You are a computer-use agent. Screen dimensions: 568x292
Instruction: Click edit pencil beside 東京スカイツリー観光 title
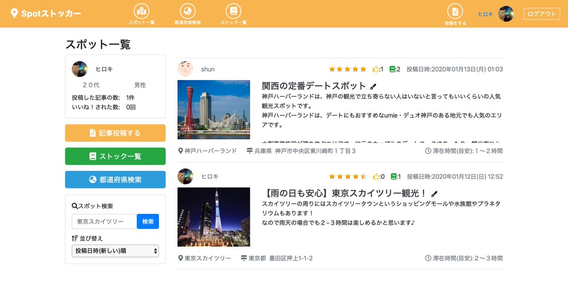click(x=435, y=194)
